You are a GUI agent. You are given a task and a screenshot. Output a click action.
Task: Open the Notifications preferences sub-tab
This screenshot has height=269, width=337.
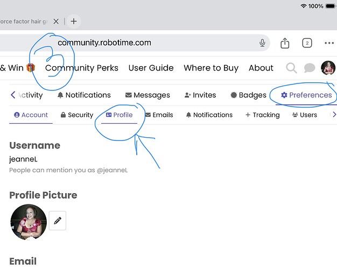pyautogui.click(x=209, y=115)
